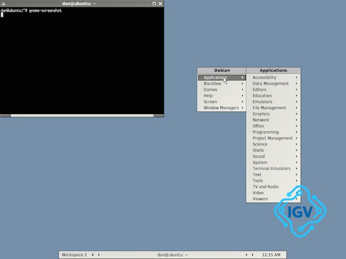Go to next window arrow in toolbar
Image resolution: width=346 pixels, height=259 pixels.
pyautogui.click(x=253, y=255)
